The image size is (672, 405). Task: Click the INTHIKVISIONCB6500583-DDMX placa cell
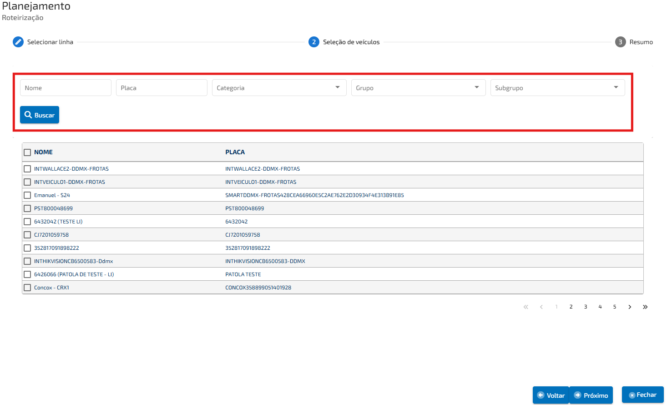pos(265,261)
